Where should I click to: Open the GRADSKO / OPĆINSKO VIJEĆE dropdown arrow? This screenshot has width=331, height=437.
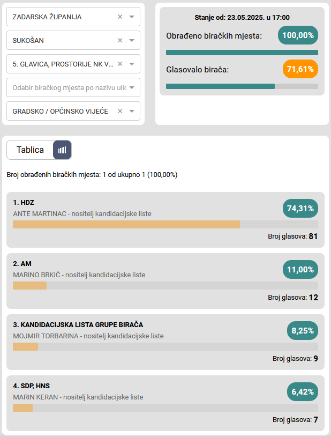(x=132, y=111)
